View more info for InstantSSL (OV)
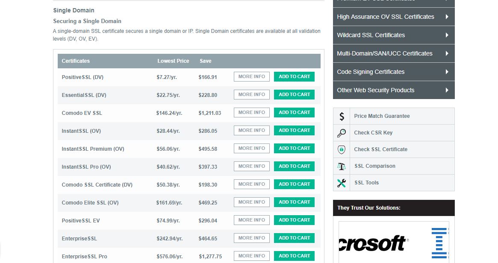 251,130
